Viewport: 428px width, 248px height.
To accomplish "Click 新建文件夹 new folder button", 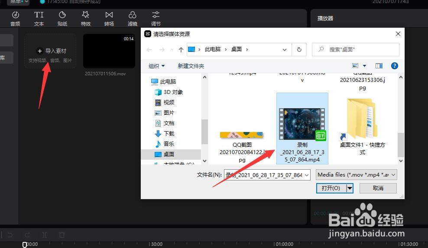I will pos(191,66).
